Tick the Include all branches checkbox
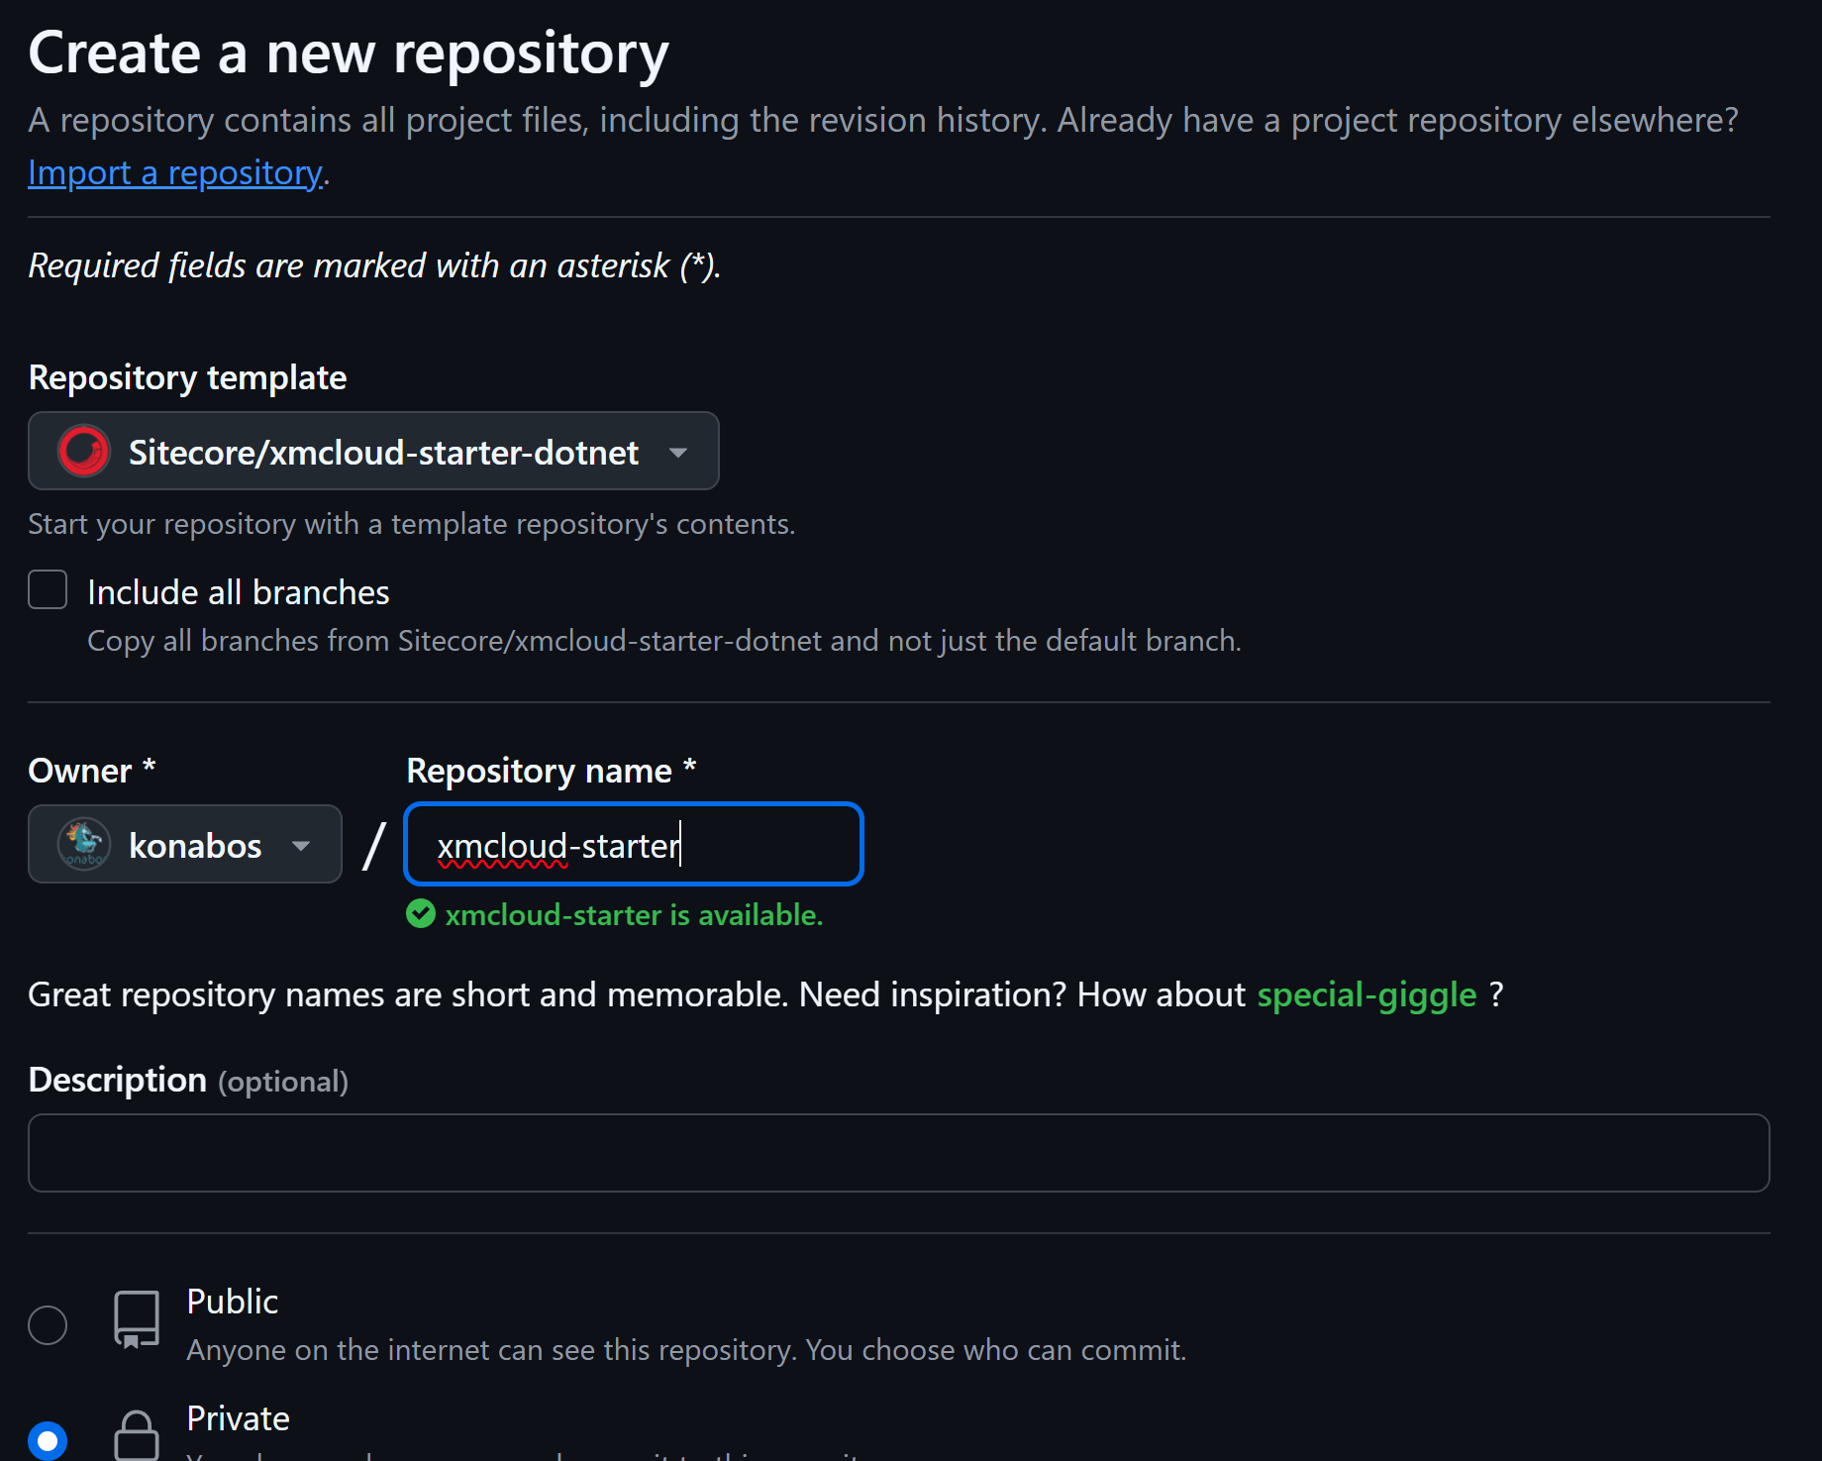This screenshot has width=1822, height=1461. tap(48, 590)
